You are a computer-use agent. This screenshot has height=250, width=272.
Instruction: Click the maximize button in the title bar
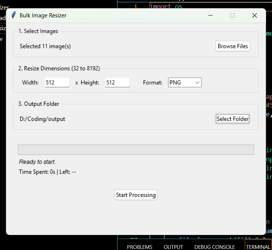[x=232, y=15]
